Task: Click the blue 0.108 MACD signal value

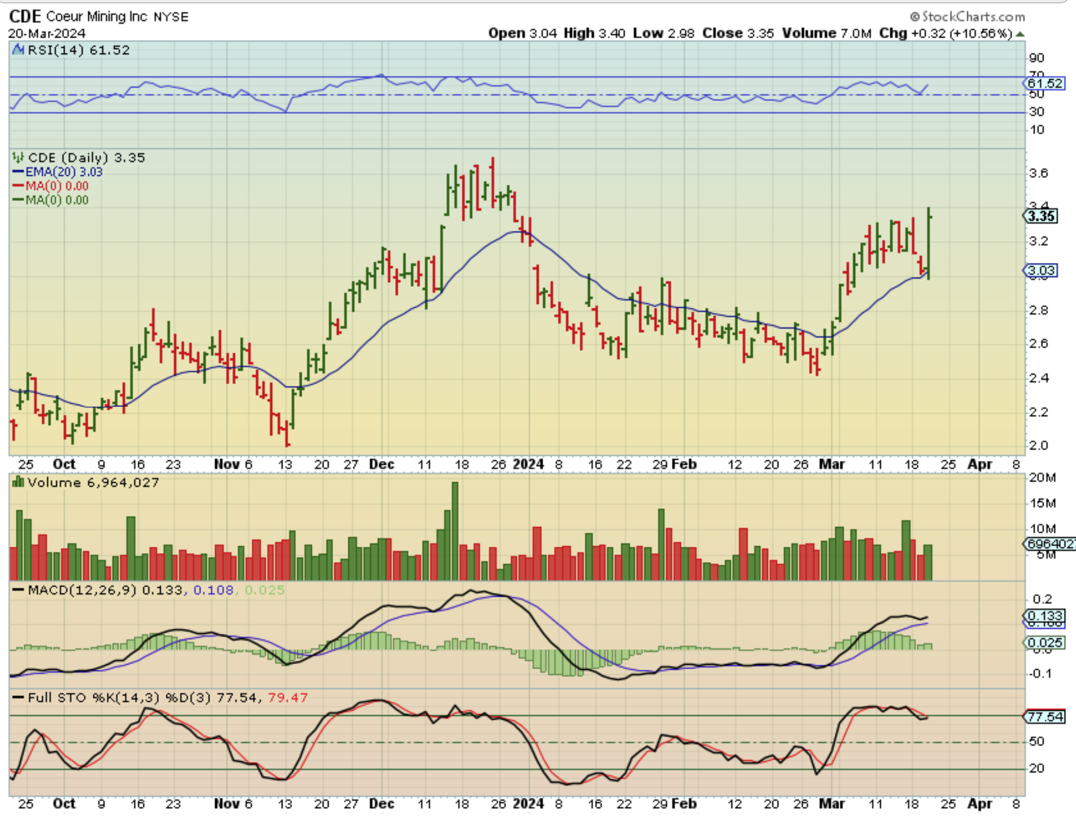Action: point(213,590)
